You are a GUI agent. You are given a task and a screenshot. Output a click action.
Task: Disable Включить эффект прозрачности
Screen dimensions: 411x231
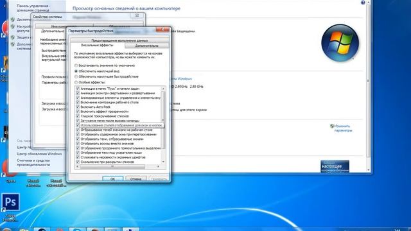tap(78, 112)
